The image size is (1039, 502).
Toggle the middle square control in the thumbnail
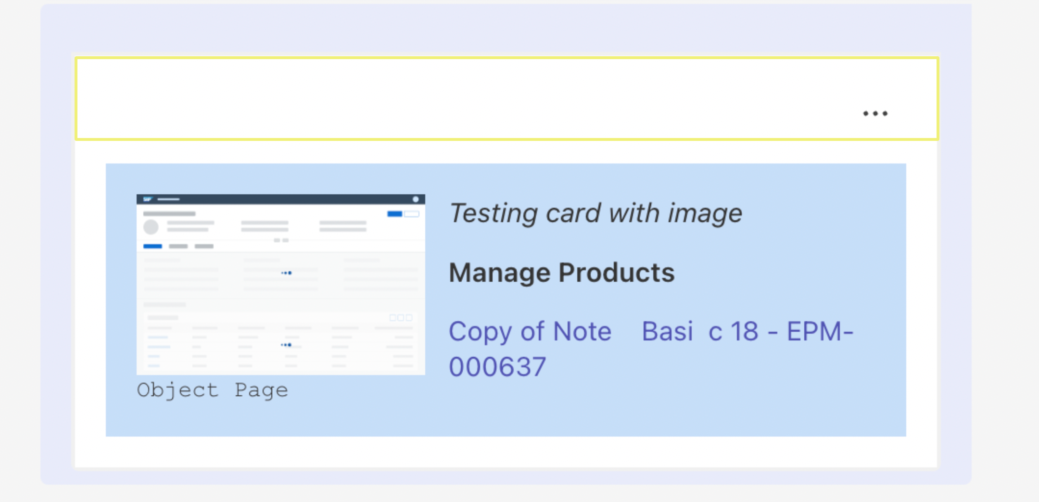(x=401, y=318)
